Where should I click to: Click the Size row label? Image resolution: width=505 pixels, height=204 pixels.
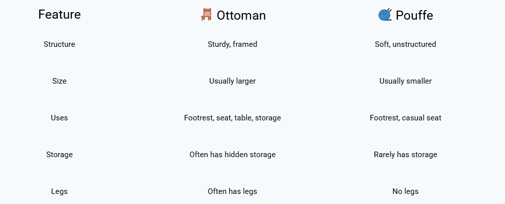point(59,81)
